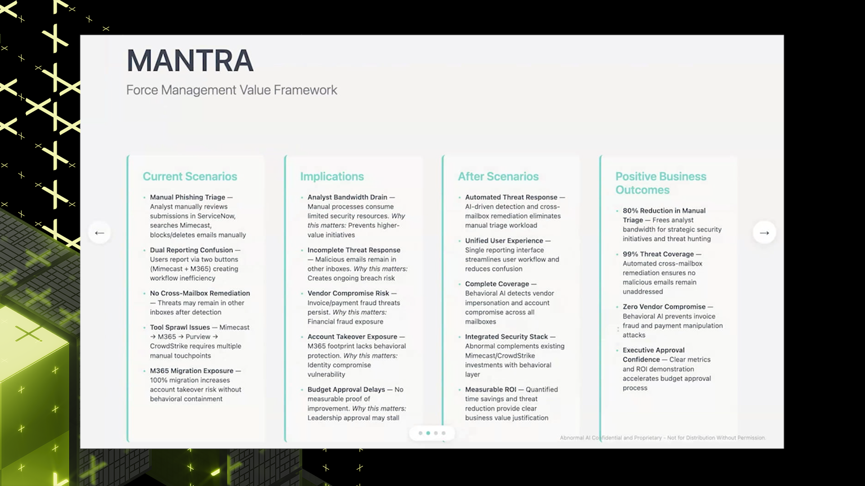This screenshot has width=865, height=486.
Task: Jump to the third pagination dot
Action: click(436, 433)
